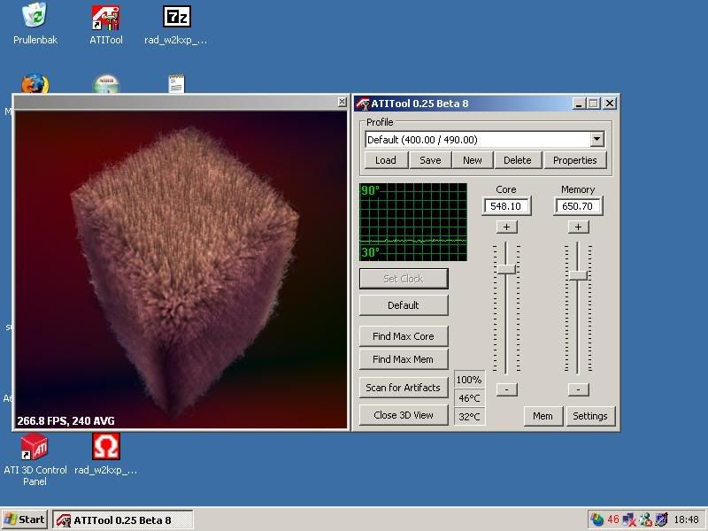This screenshot has width=708, height=531.
Task: Click the 266.8 FPS counter text
Action: pos(65,421)
